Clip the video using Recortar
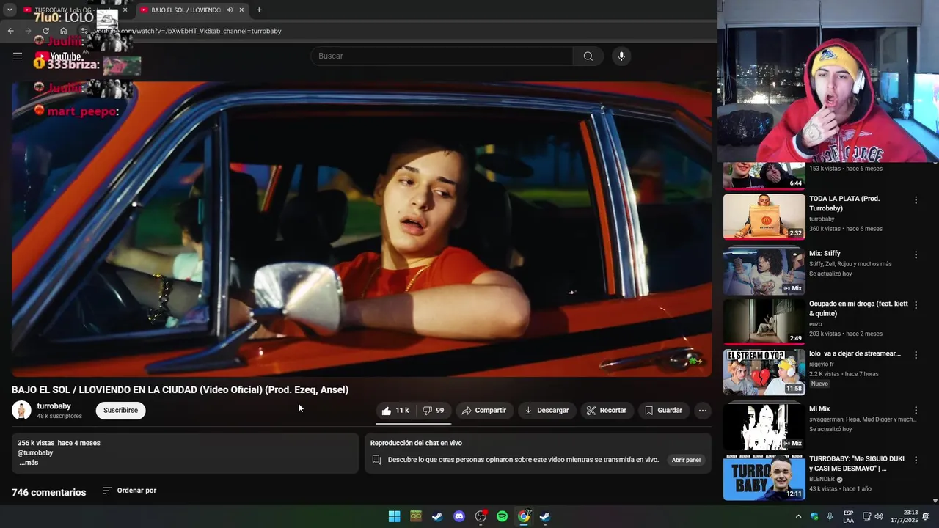939x528 pixels. [607, 411]
